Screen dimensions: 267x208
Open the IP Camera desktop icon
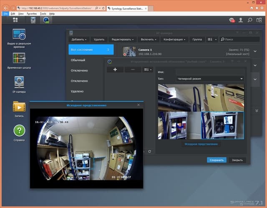click(x=19, y=81)
